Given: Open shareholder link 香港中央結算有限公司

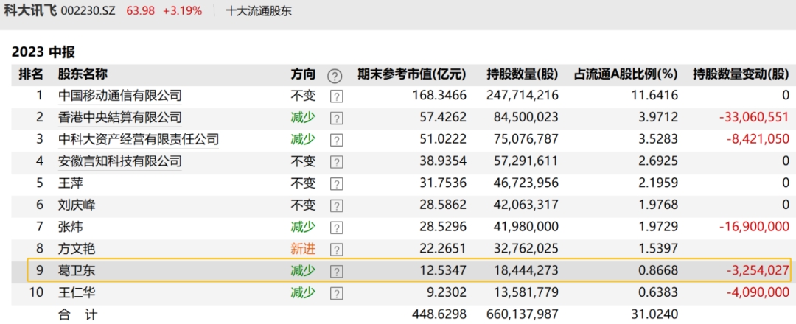Looking at the screenshot, I should (x=120, y=118).
